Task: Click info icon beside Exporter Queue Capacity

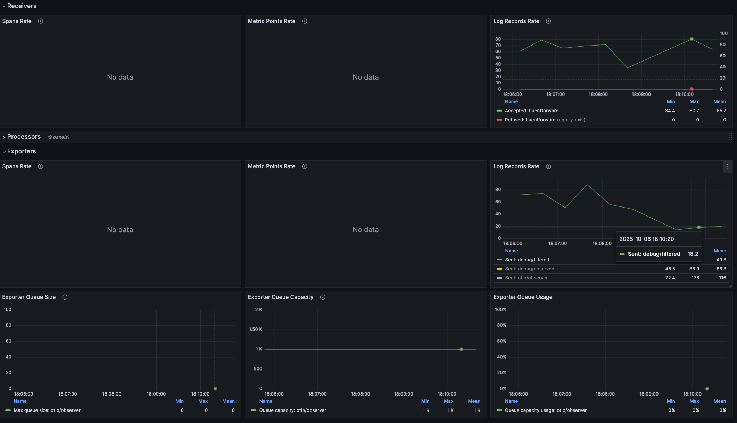Action: pyautogui.click(x=323, y=297)
